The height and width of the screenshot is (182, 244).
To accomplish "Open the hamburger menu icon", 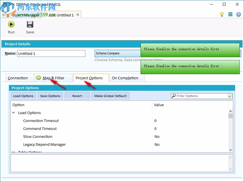I will click(x=230, y=14).
